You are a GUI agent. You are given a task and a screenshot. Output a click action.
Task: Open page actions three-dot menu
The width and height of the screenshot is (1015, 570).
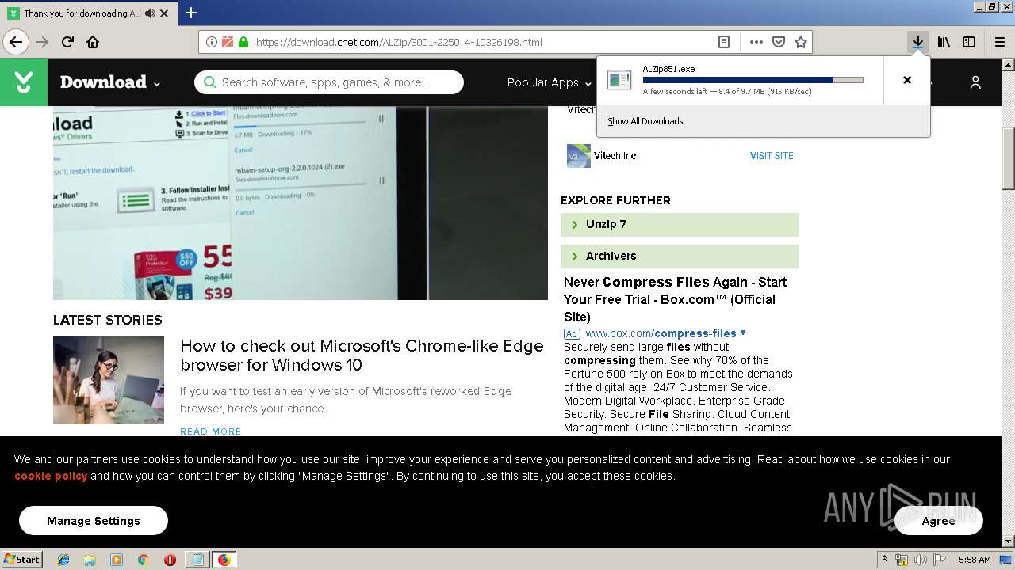pyautogui.click(x=756, y=42)
